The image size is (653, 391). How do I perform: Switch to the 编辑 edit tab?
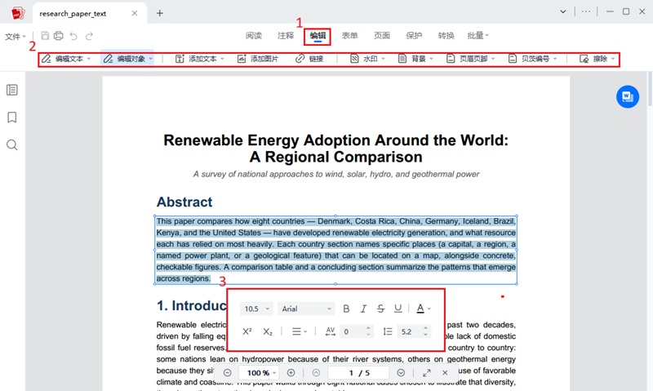[x=318, y=36]
